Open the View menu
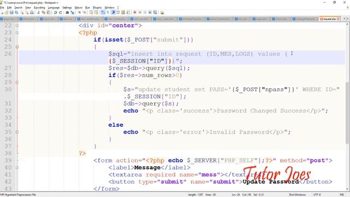Image resolution: width=350 pixels, height=197 pixels. coord(28,8)
